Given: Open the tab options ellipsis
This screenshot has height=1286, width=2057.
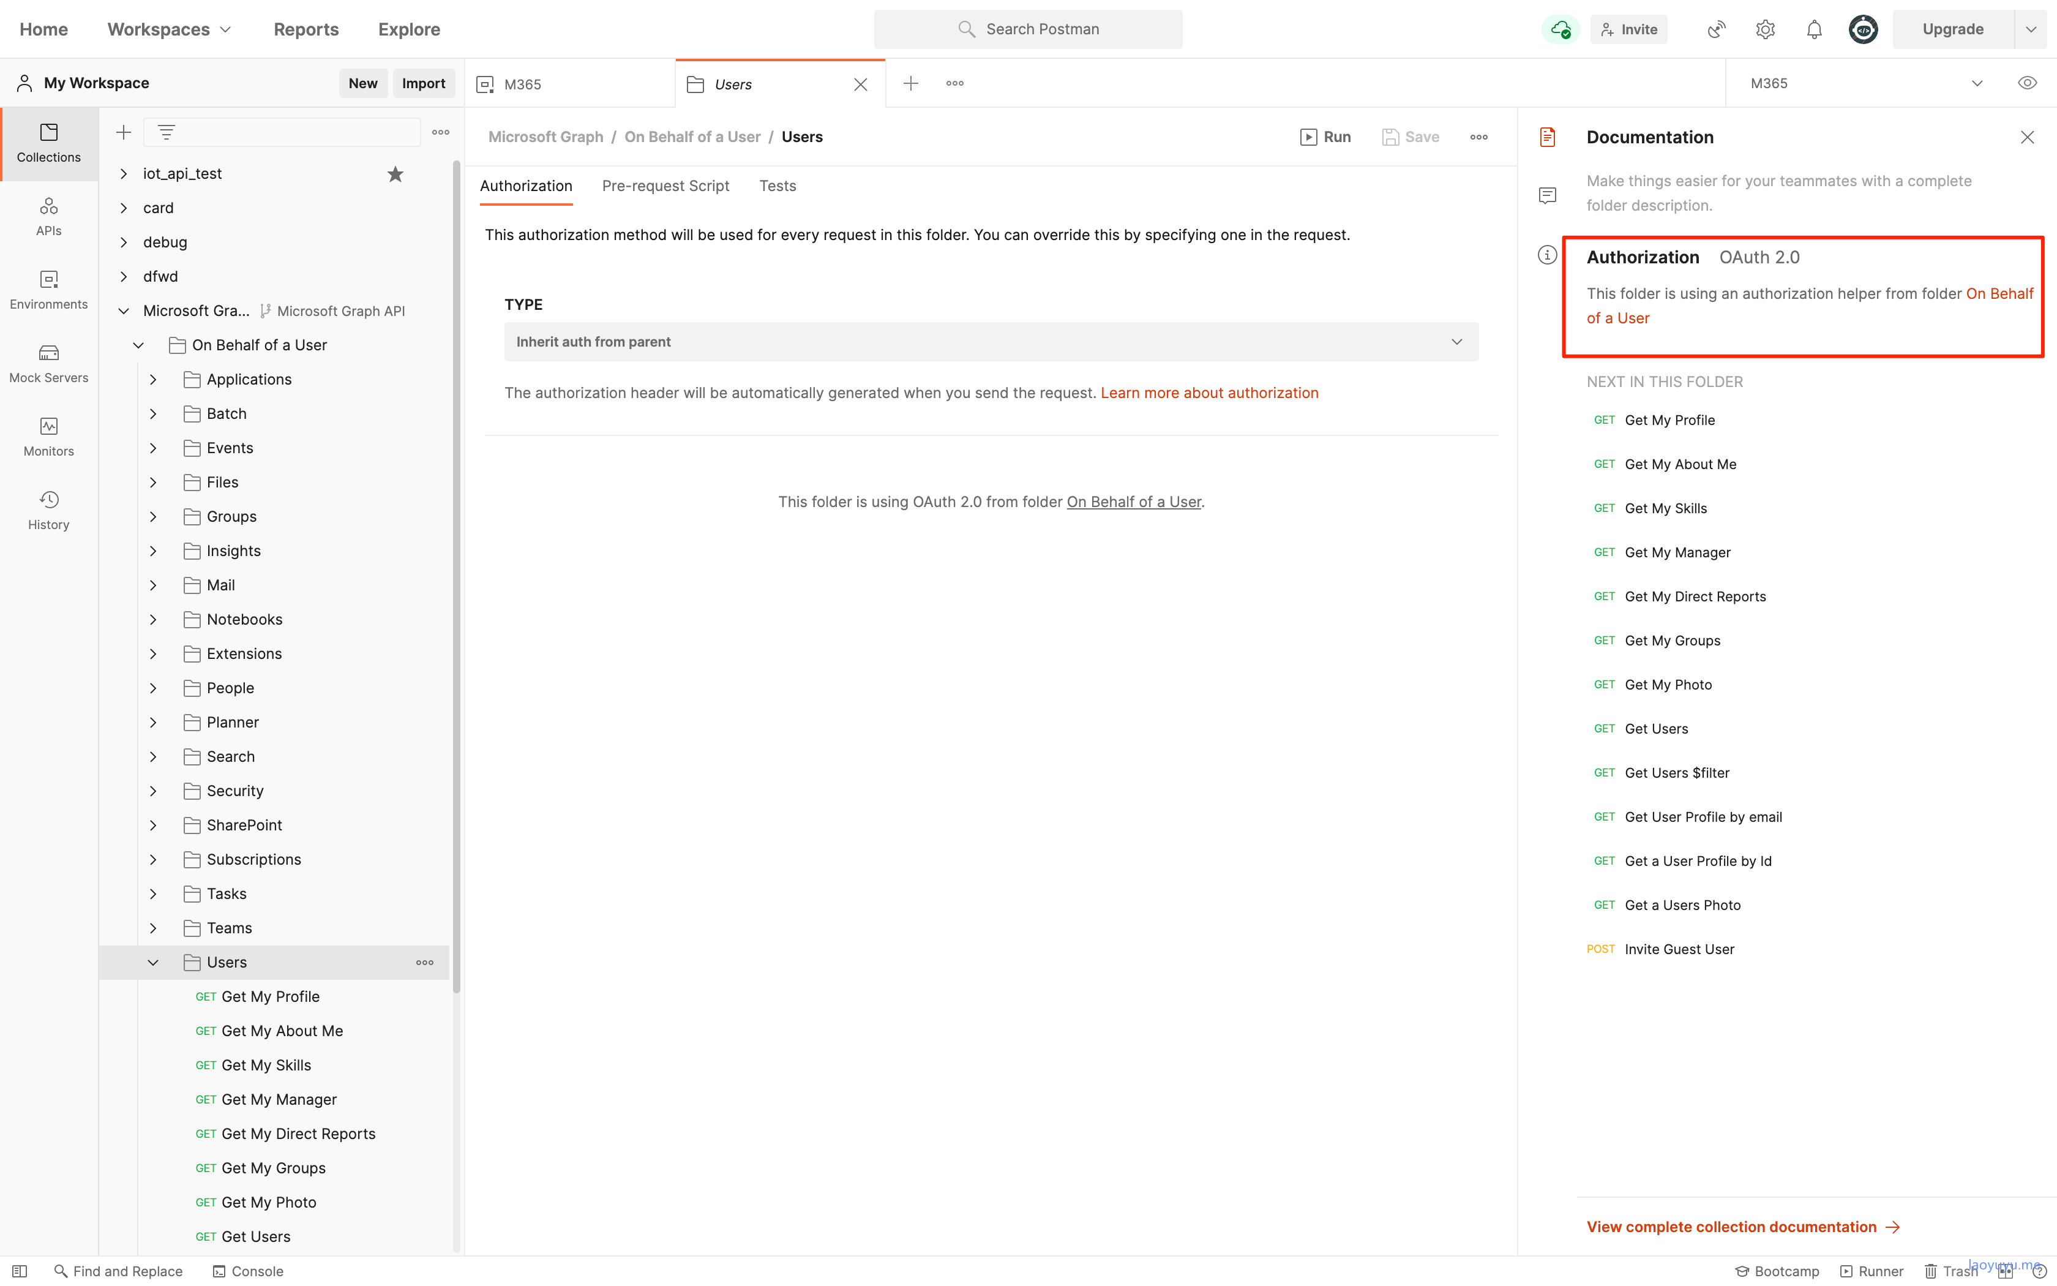Looking at the screenshot, I should 954,83.
